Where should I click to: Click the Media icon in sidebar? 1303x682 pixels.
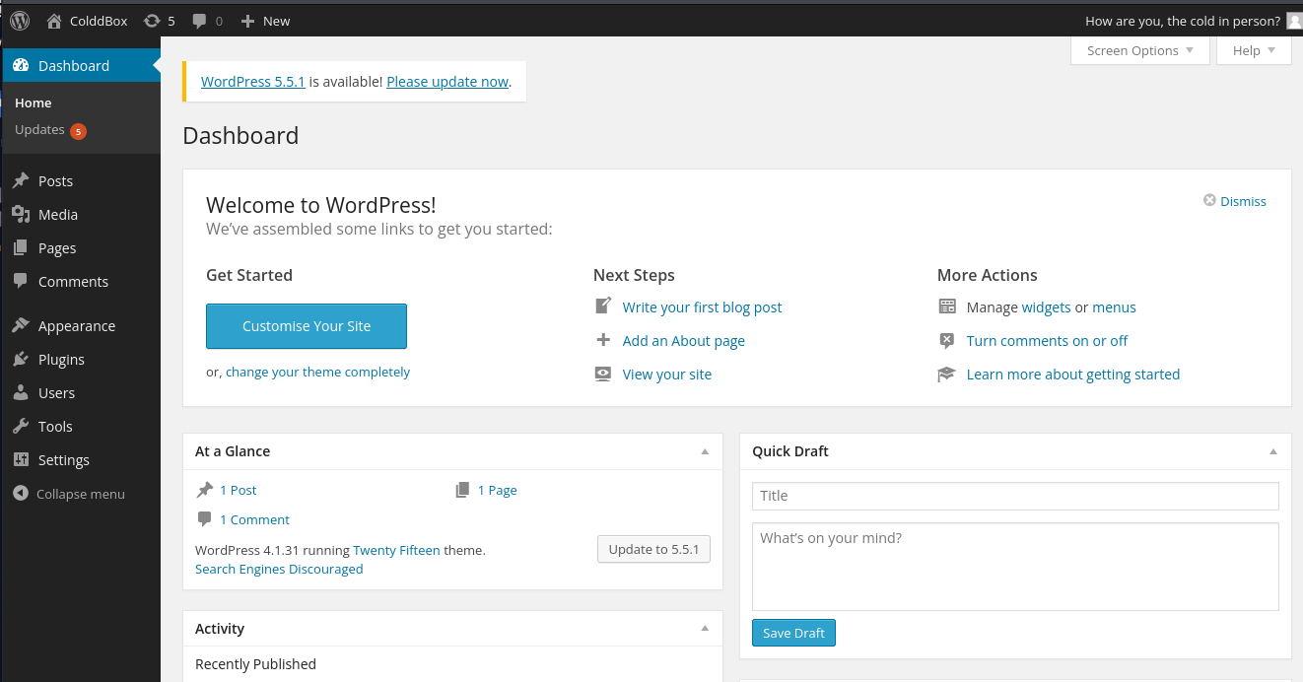(x=20, y=214)
